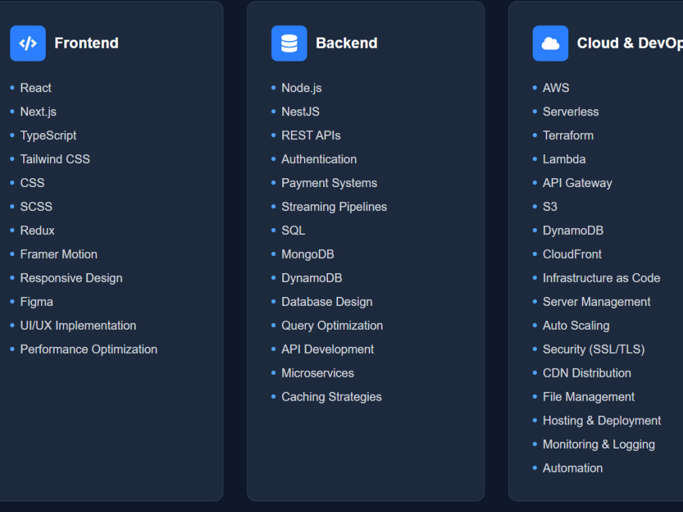This screenshot has height=512, width=683.
Task: Click the UI/UX Implementation item
Action: click(x=79, y=326)
